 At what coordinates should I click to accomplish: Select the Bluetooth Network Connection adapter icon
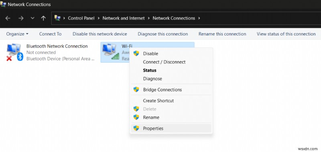15,52
